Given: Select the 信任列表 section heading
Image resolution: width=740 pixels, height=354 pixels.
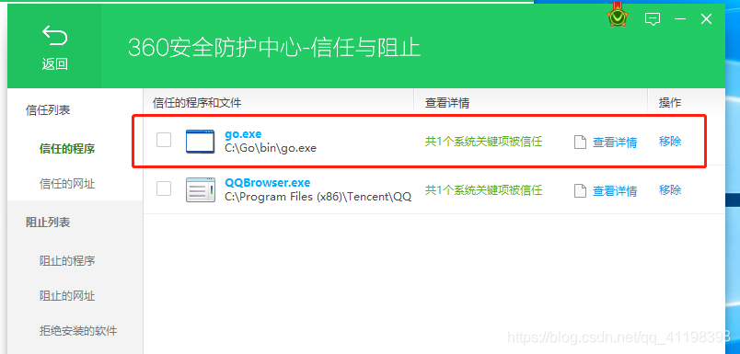Looking at the screenshot, I should pos(48,110).
